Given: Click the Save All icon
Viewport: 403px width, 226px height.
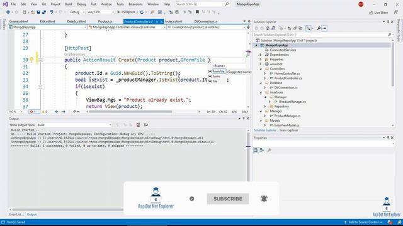Looking at the screenshot, I should pyautogui.click(x=44, y=12).
